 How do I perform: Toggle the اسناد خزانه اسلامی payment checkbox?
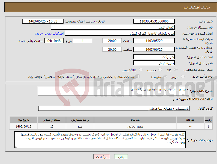tap(138, 76)
